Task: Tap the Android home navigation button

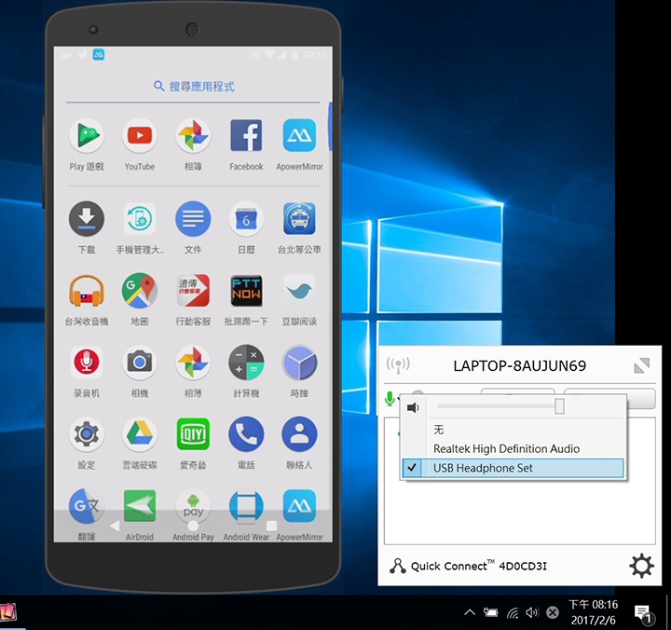Action: tap(193, 526)
